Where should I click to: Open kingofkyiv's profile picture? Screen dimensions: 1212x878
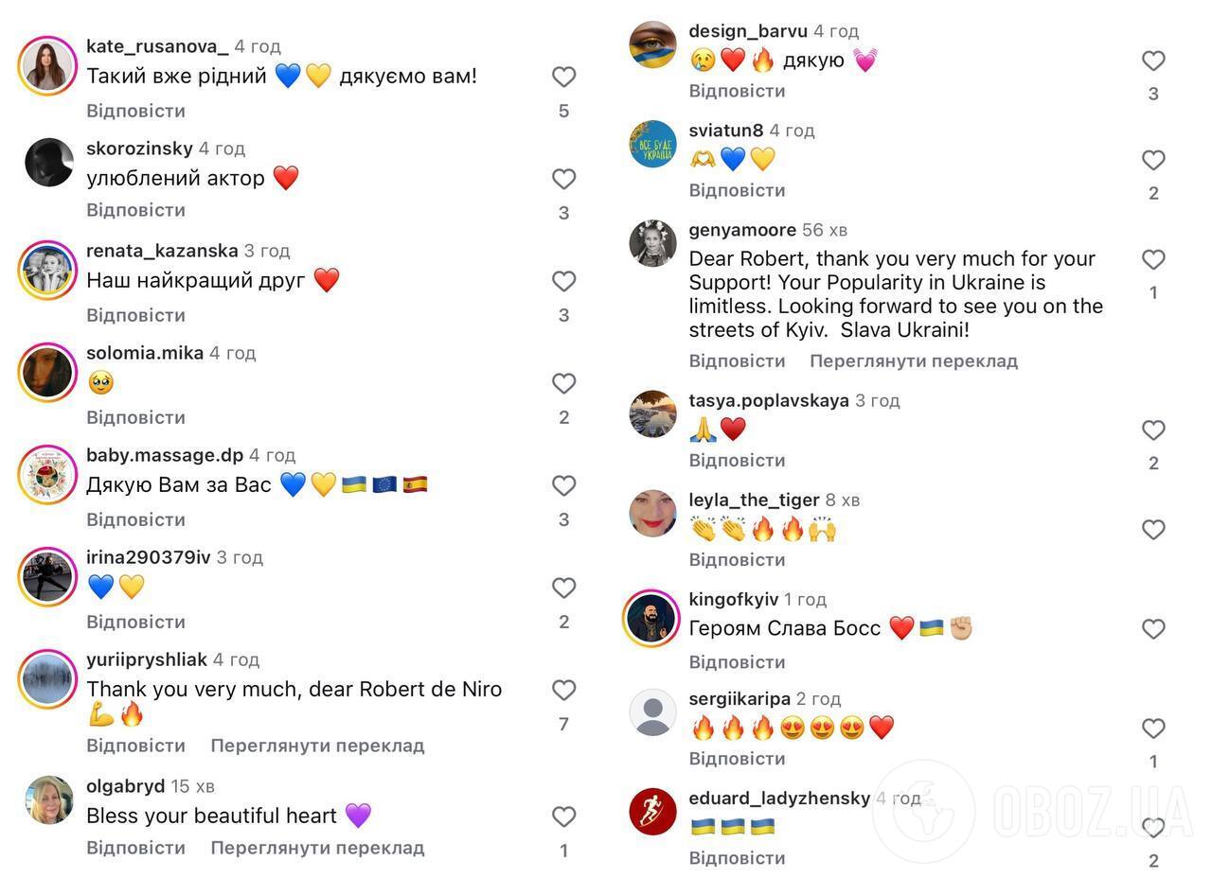(x=652, y=619)
